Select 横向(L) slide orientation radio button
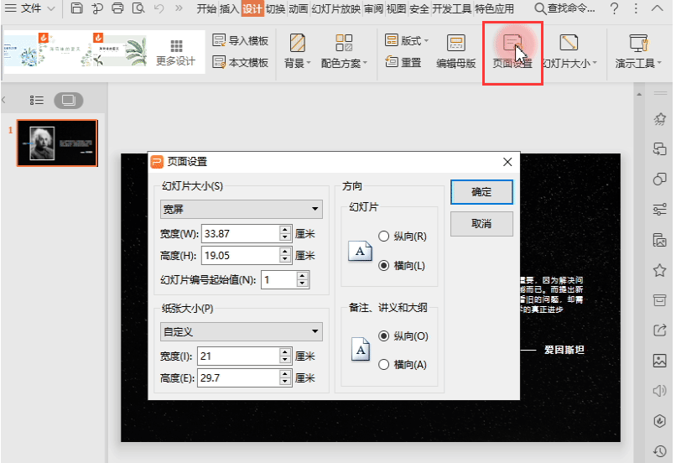This screenshot has height=463, width=676. click(384, 266)
